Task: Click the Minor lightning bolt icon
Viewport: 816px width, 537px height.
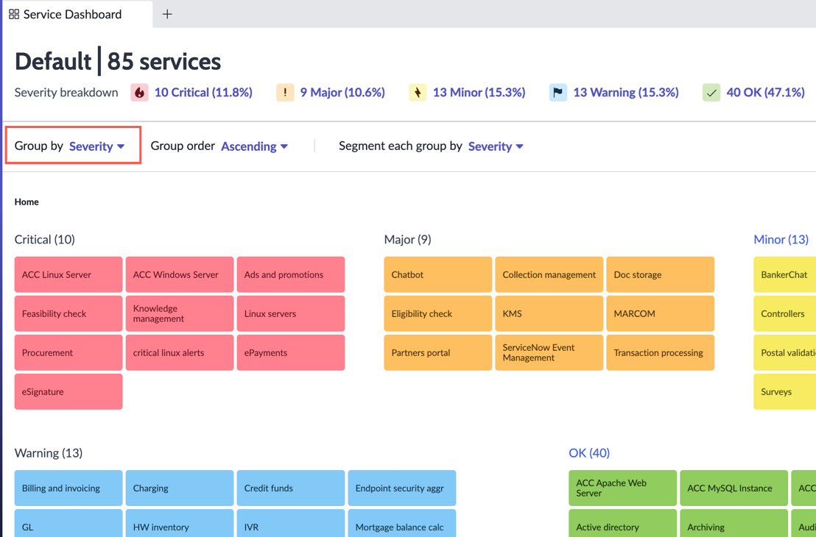Action: pyautogui.click(x=418, y=93)
